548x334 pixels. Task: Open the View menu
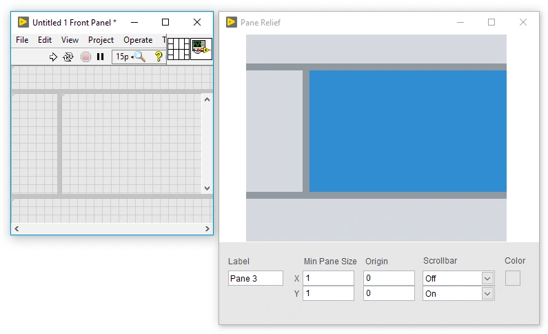(70, 40)
